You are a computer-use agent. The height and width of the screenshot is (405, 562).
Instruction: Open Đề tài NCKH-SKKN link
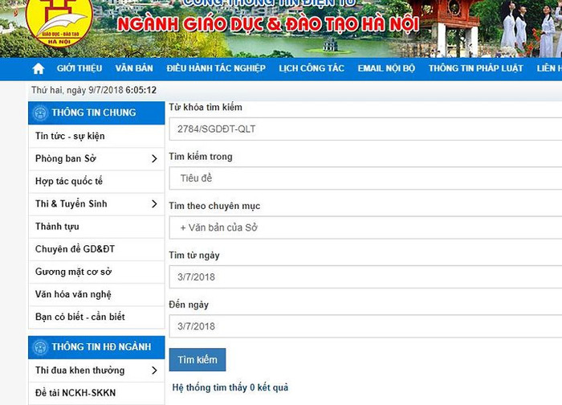coord(75,393)
